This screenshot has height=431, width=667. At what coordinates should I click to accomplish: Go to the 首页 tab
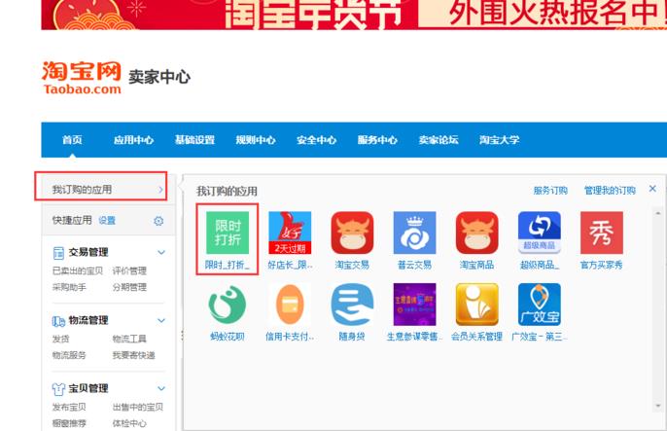[72, 139]
